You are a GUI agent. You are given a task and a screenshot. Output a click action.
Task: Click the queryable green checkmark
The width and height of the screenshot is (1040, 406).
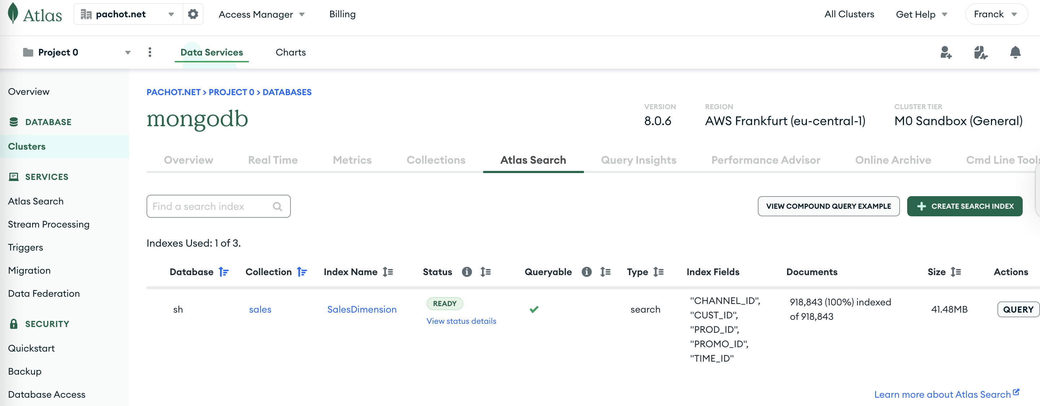click(534, 309)
